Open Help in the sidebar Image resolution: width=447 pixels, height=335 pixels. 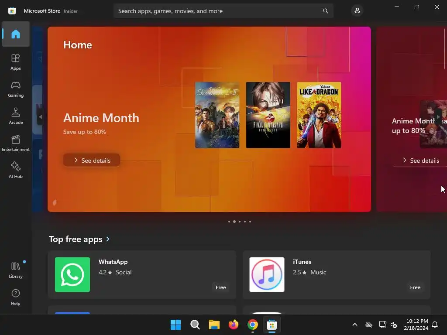(x=16, y=297)
